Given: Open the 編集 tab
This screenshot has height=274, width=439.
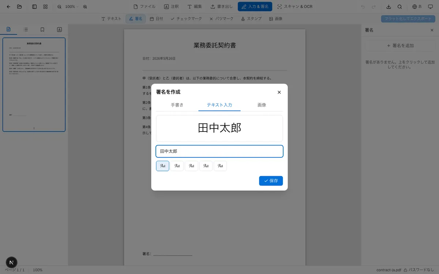Looking at the screenshot, I should click(x=195, y=7).
